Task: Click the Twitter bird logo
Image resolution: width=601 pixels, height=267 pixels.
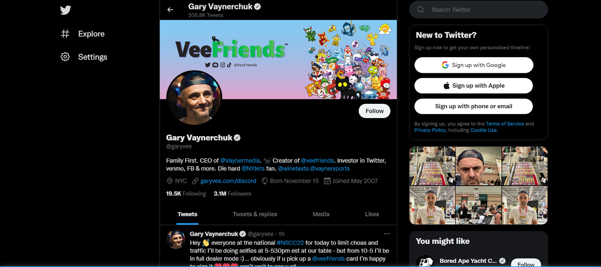Action: (x=65, y=10)
